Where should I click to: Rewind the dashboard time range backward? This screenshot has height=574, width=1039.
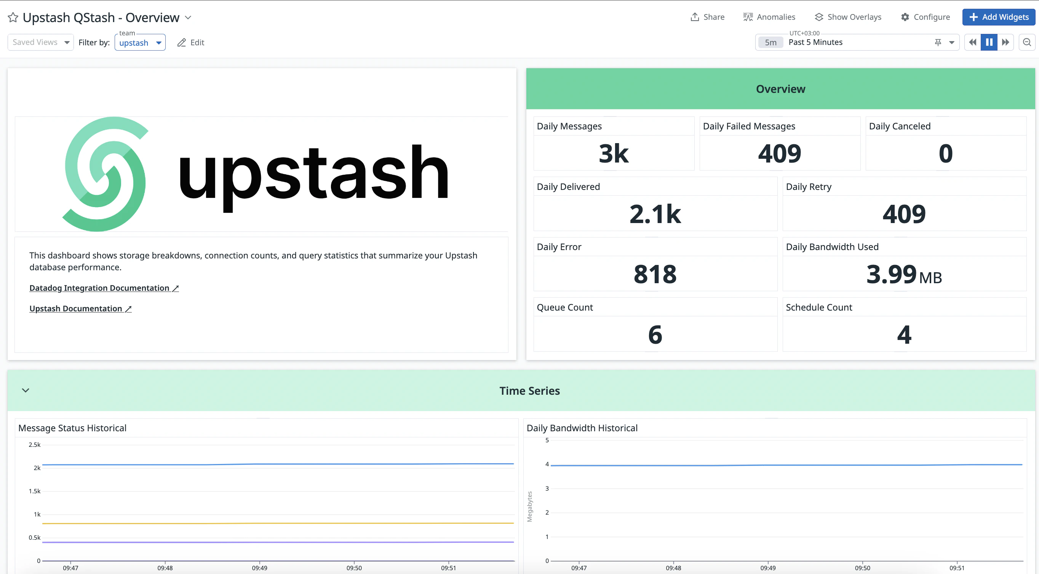[972, 42]
